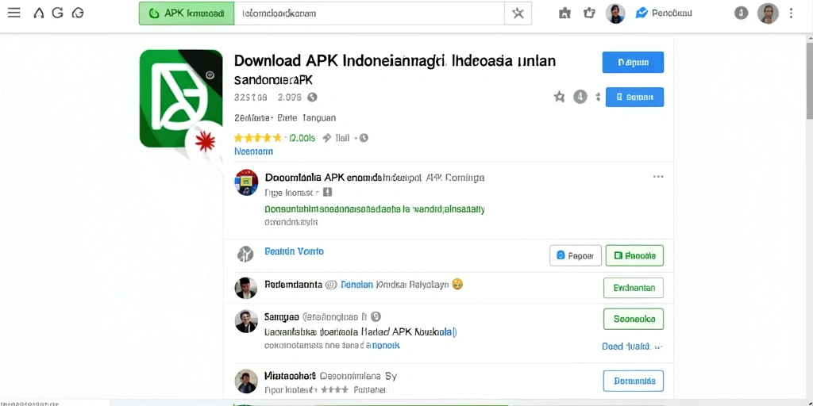Click the green rating count next to the stars
Image resolution: width=813 pixels, height=406 pixels.
pos(302,138)
